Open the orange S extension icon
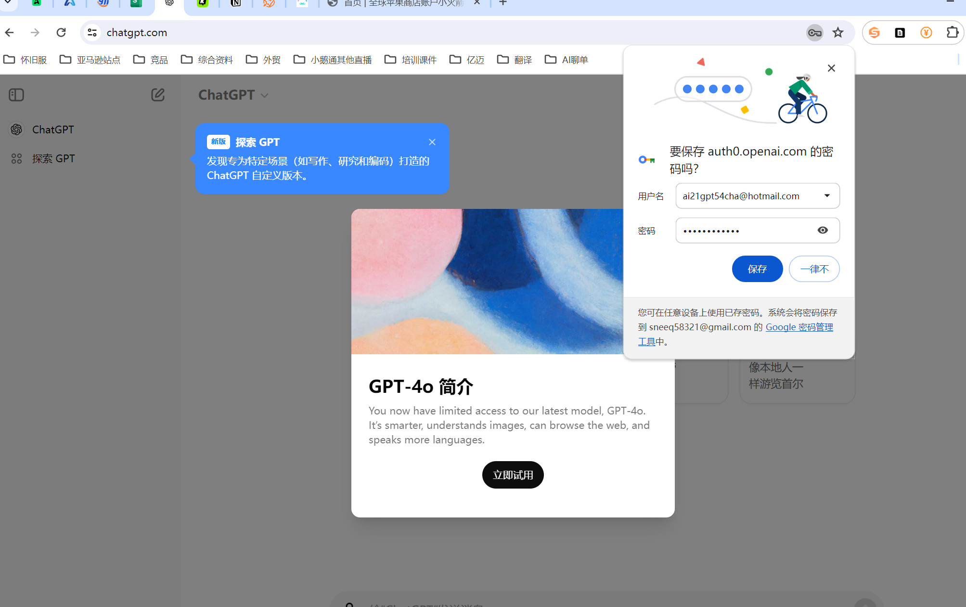 tap(875, 33)
